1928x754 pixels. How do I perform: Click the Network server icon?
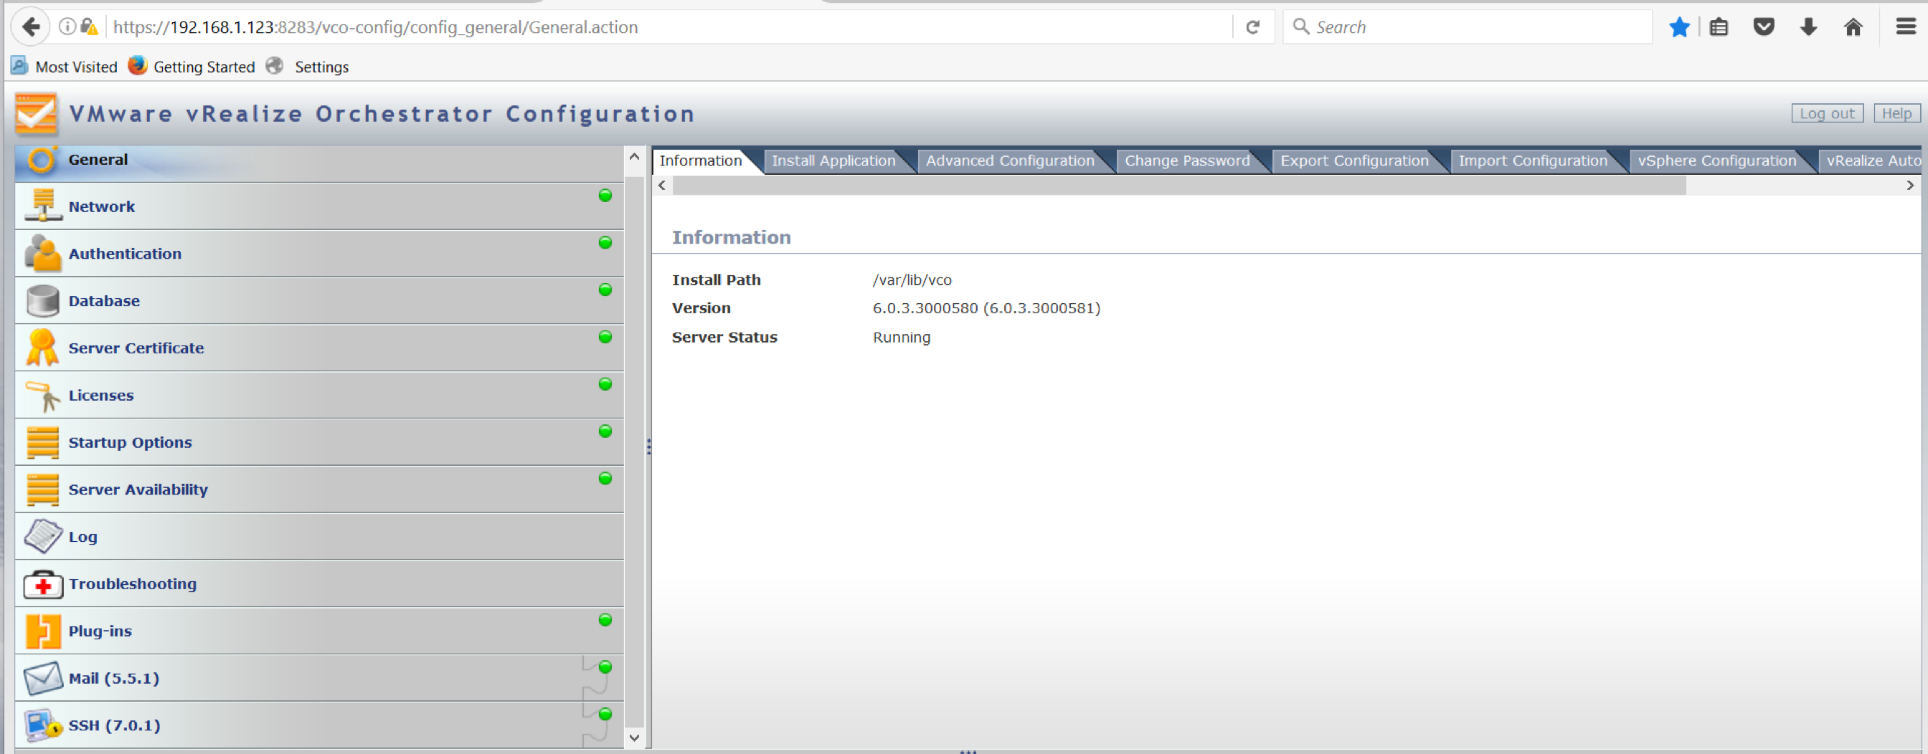(42, 206)
